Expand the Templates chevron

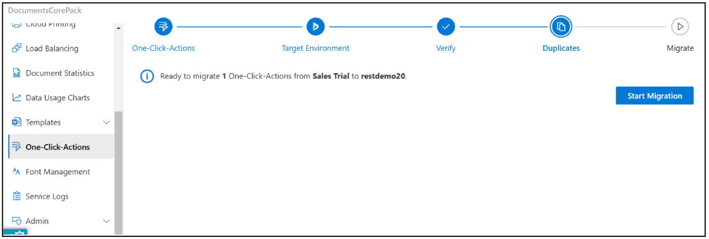(x=106, y=122)
